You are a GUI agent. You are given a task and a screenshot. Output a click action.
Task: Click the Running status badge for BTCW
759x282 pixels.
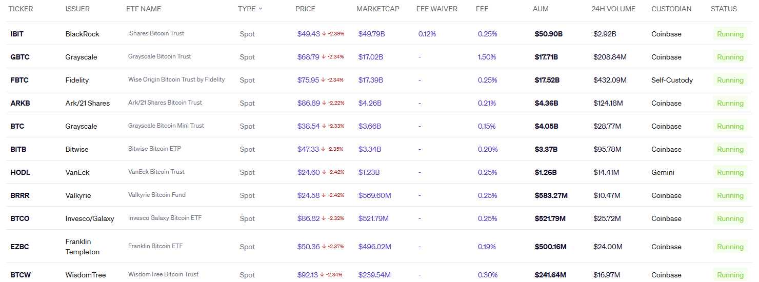(730, 275)
